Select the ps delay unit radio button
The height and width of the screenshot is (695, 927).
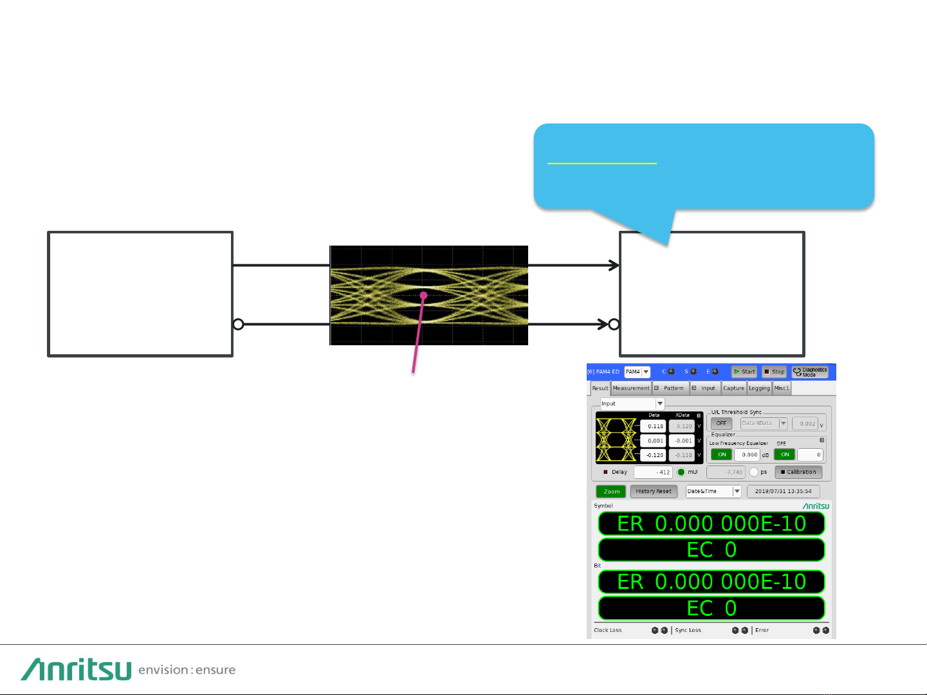tap(753, 472)
